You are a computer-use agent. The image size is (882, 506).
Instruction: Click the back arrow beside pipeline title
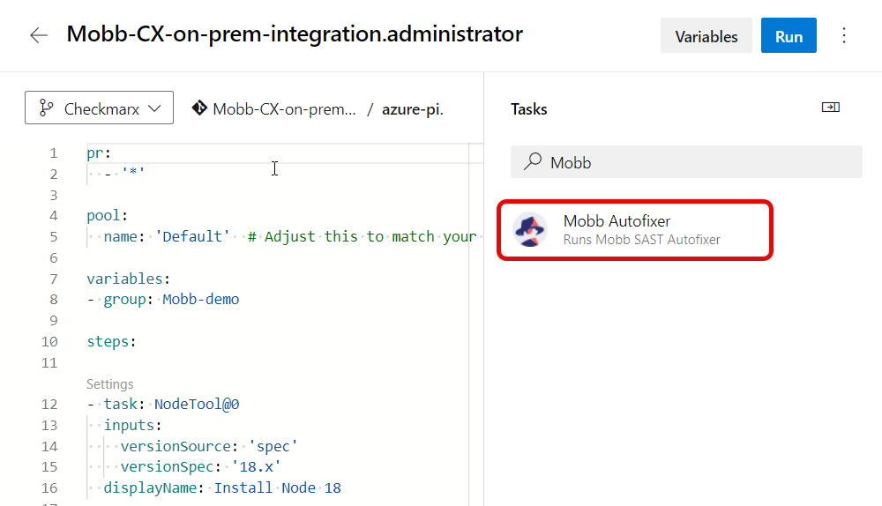pyautogui.click(x=39, y=35)
